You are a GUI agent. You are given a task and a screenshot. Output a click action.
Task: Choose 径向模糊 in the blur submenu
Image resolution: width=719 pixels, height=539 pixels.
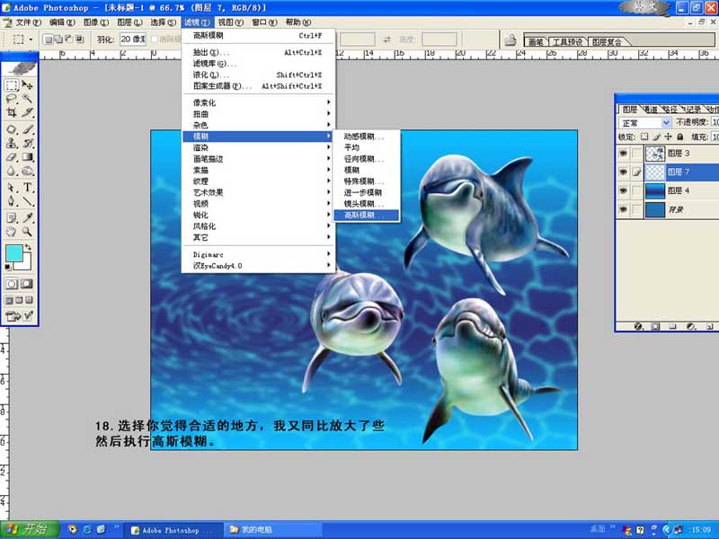(366, 159)
